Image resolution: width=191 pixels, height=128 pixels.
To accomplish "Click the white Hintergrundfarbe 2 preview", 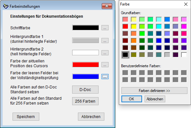I will pos(85,52).
